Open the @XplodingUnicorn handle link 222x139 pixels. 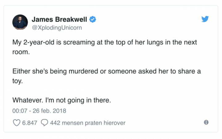(x=57, y=28)
